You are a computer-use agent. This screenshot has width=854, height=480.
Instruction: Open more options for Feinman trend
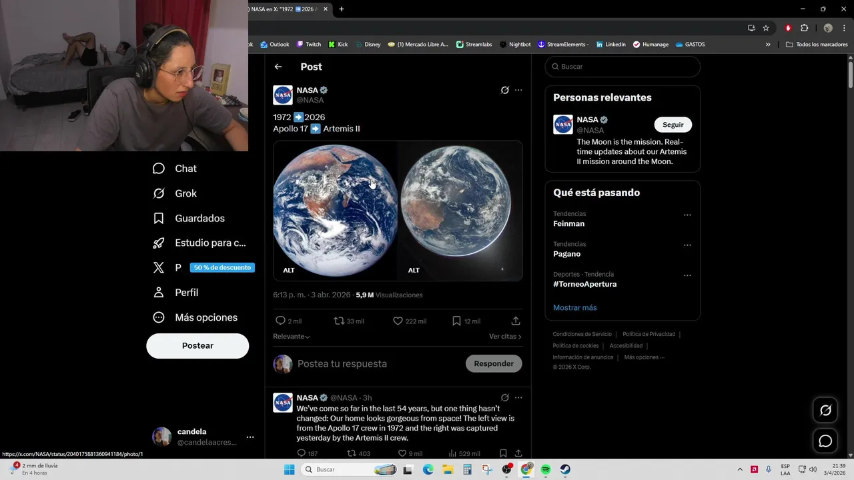coord(687,215)
